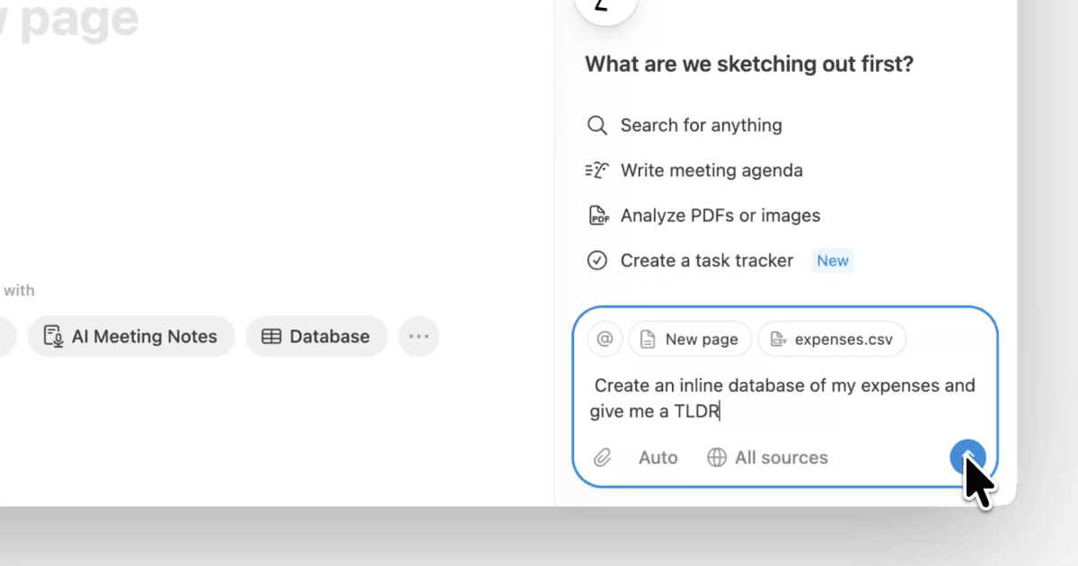Click the New badge next to task tracker

coord(832,261)
